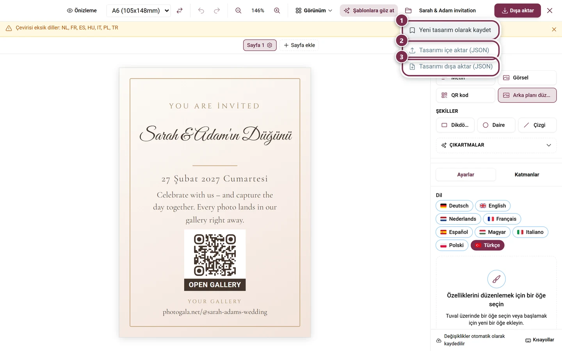Zoom in with the plus magnifier
The width and height of the screenshot is (562, 351).
coord(277,11)
